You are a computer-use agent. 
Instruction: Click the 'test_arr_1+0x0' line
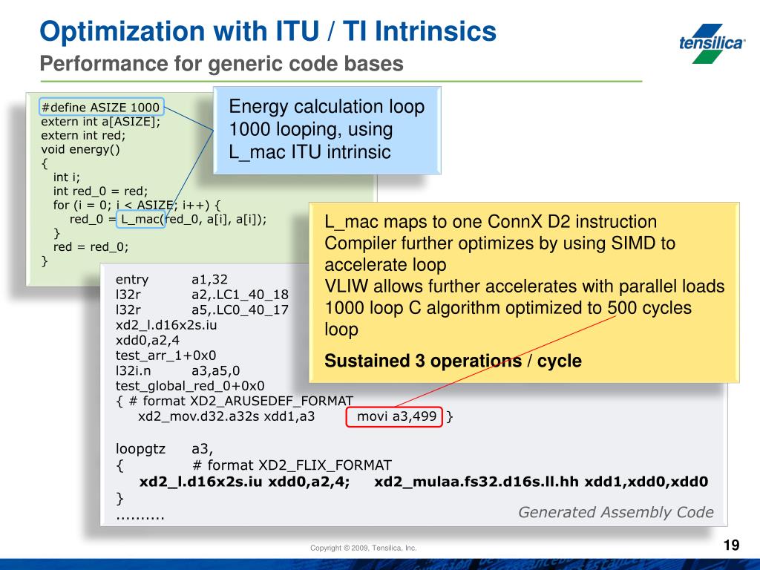pyautogui.click(x=166, y=356)
